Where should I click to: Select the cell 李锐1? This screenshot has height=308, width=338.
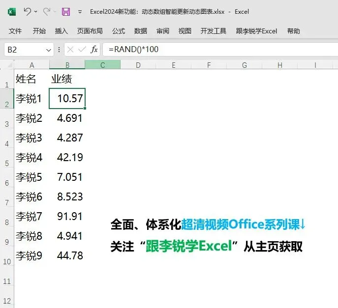pyautogui.click(x=31, y=99)
